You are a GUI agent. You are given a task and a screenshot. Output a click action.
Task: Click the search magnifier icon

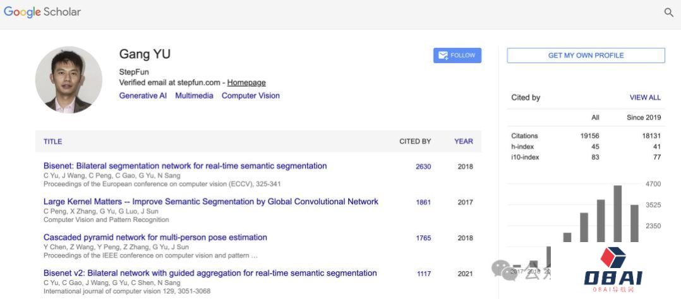point(669,12)
